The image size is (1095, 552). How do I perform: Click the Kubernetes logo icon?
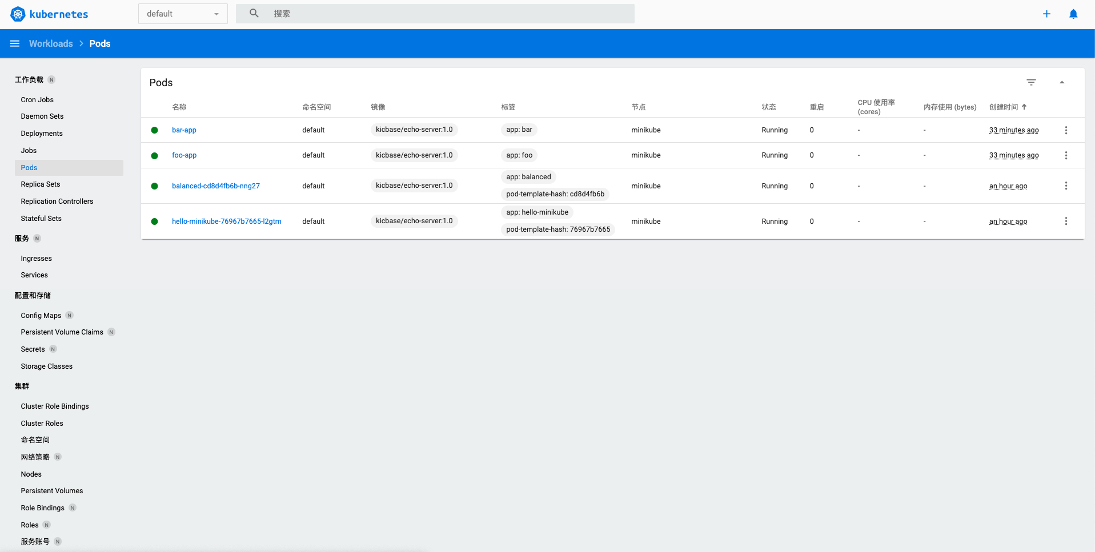coord(18,14)
